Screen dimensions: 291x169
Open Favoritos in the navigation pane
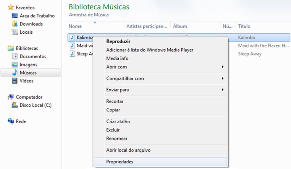click(x=25, y=8)
